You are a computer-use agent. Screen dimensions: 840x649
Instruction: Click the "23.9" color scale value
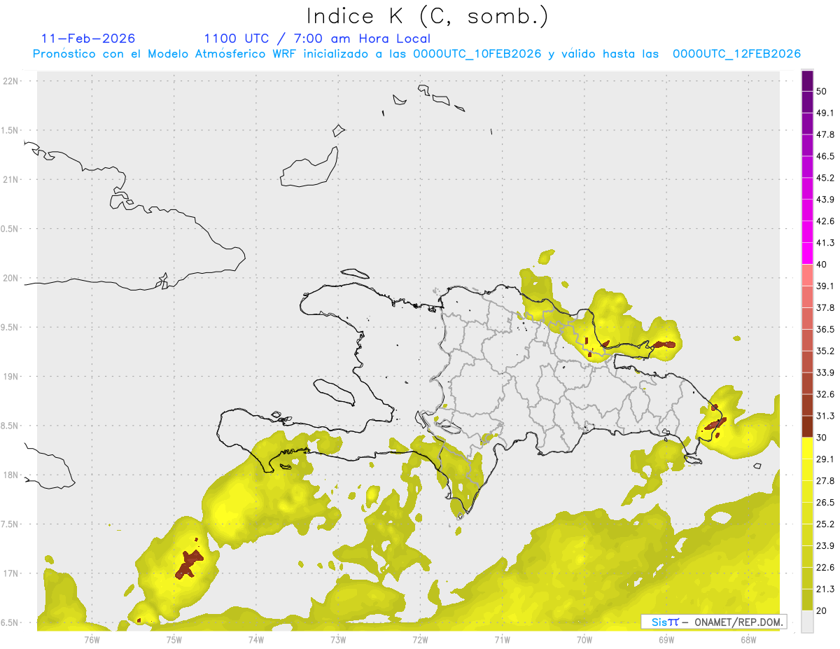click(825, 546)
